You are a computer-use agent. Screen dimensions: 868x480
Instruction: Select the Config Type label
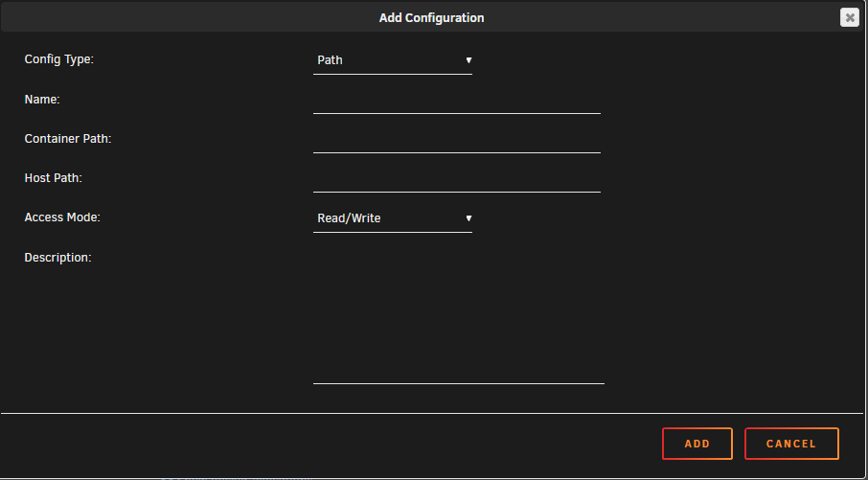(x=59, y=59)
